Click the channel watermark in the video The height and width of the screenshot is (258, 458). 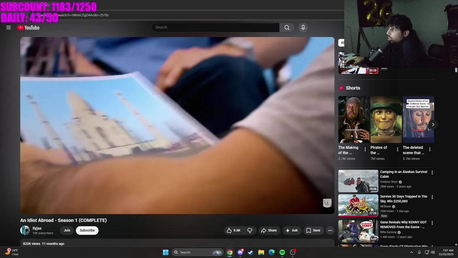coord(327,203)
